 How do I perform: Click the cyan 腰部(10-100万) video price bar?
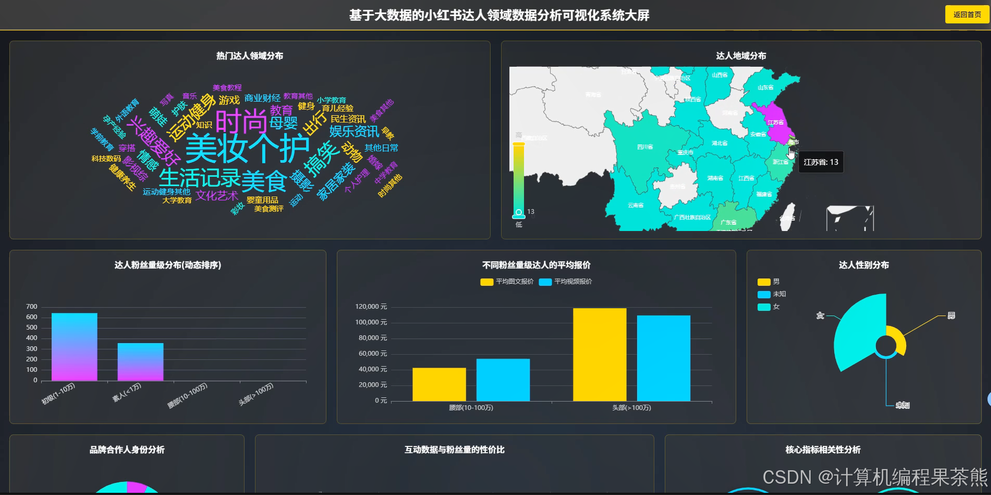click(503, 380)
